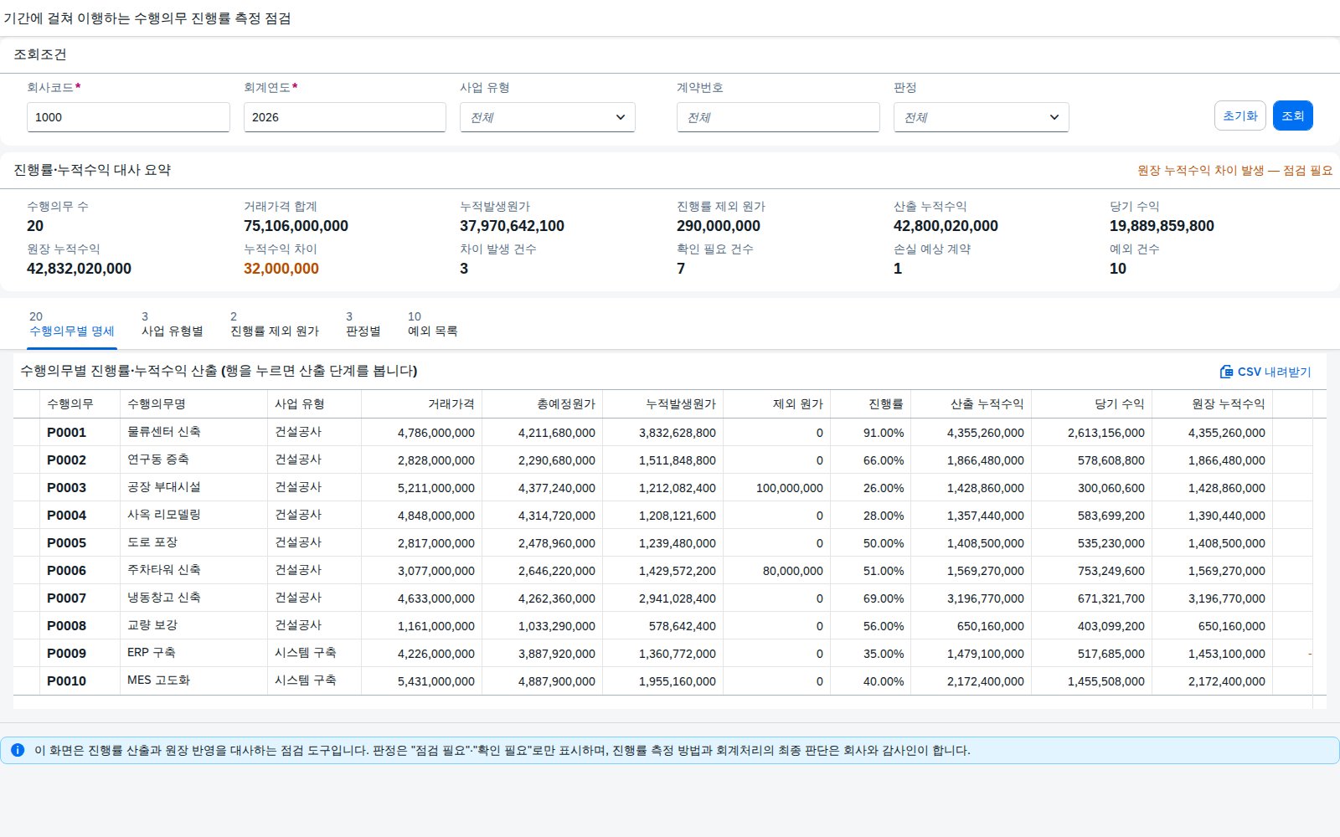The image size is (1340, 837).
Task: Click the 100,000,000 제외 원가 cell of P0003
Action: tap(777, 488)
